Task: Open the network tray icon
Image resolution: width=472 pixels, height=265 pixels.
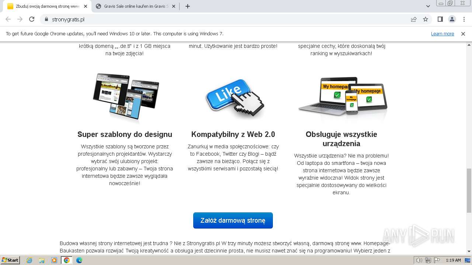Action: pyautogui.click(x=428, y=260)
